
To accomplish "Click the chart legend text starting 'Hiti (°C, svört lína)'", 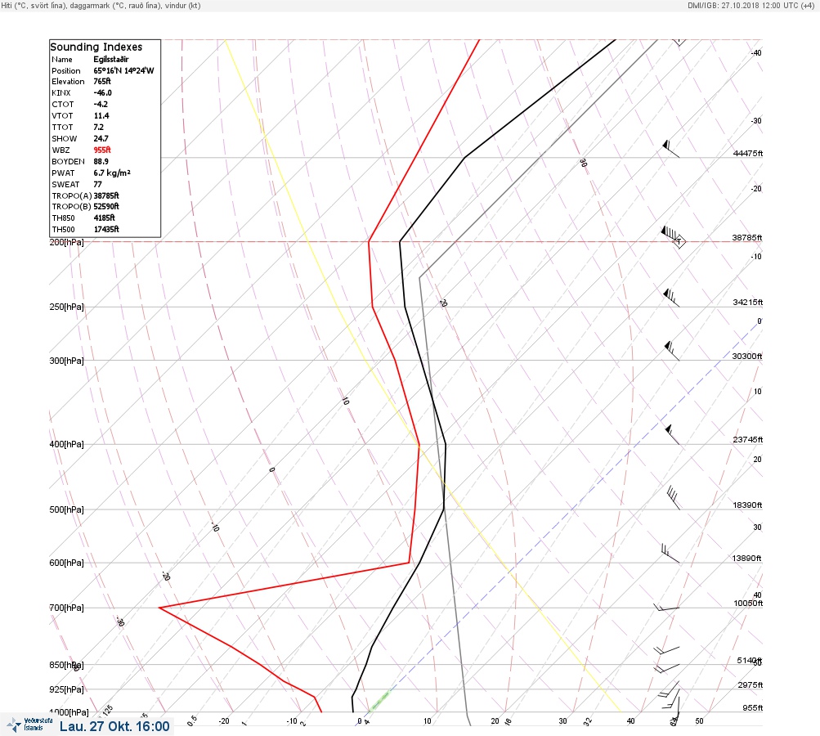I will pos(101,5).
